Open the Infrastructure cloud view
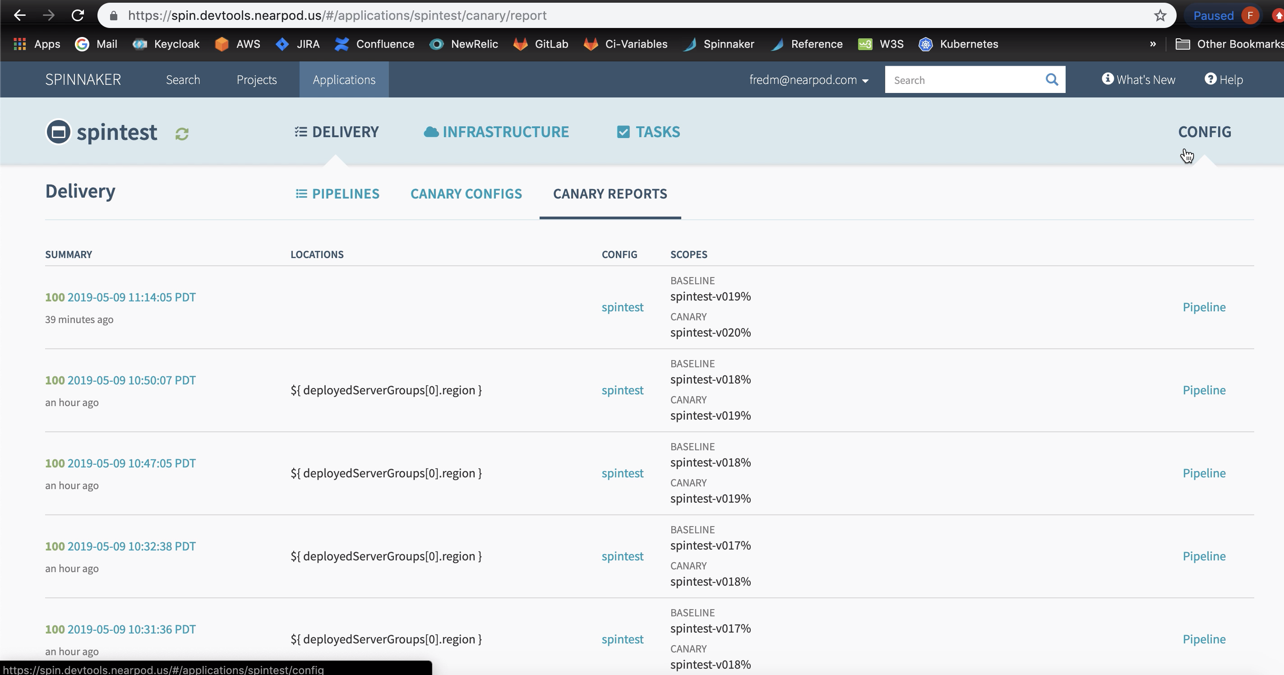1284x675 pixels. coord(496,132)
